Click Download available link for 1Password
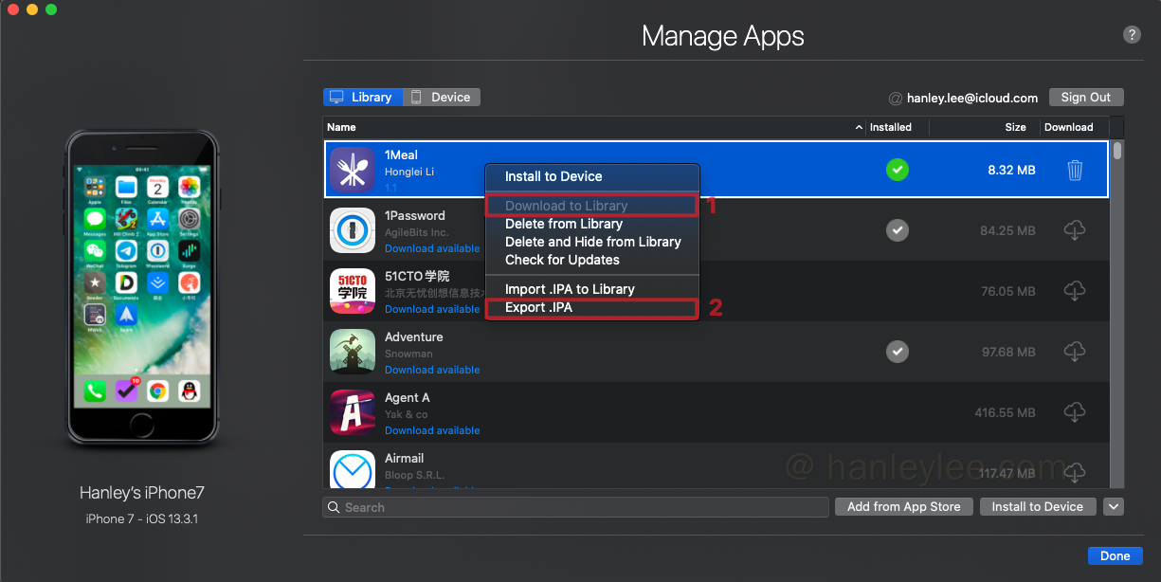This screenshot has height=582, width=1161. tap(432, 248)
